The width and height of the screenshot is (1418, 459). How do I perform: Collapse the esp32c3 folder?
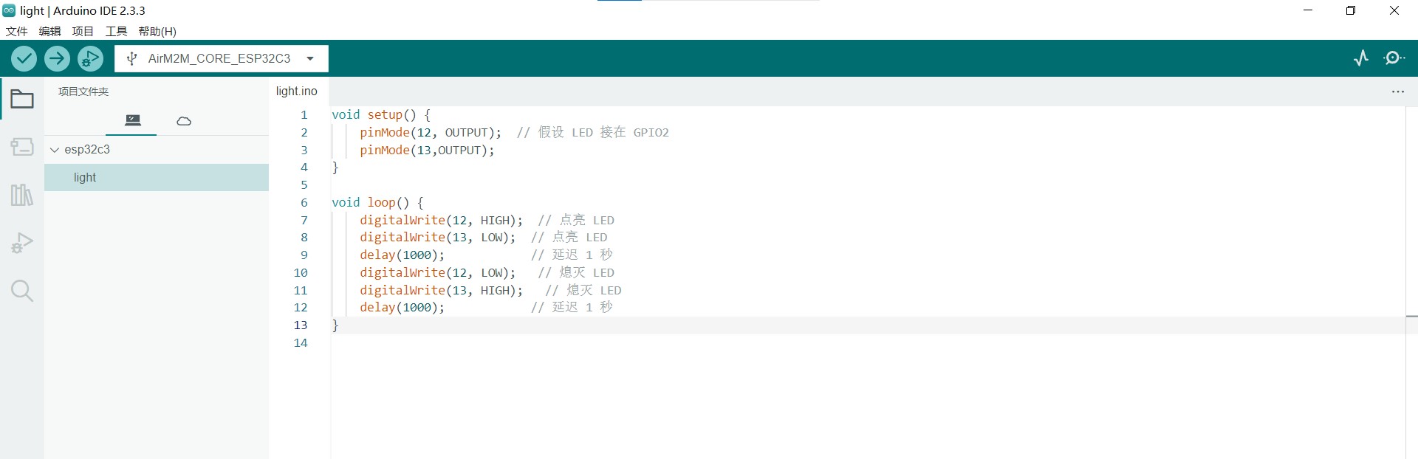(55, 150)
